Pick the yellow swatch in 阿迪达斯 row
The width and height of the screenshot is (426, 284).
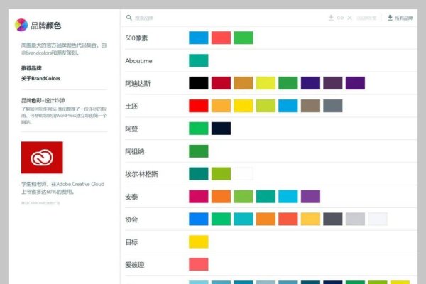coord(266,83)
